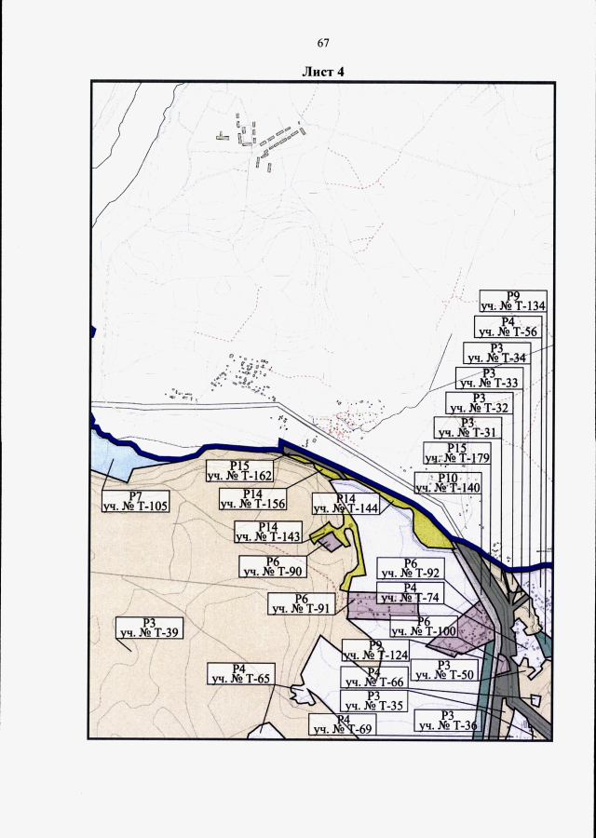Image resolution: width=596 pixels, height=838 pixels.
Task: Select the P10 уч. № Т-140 label
Action: 448,482
